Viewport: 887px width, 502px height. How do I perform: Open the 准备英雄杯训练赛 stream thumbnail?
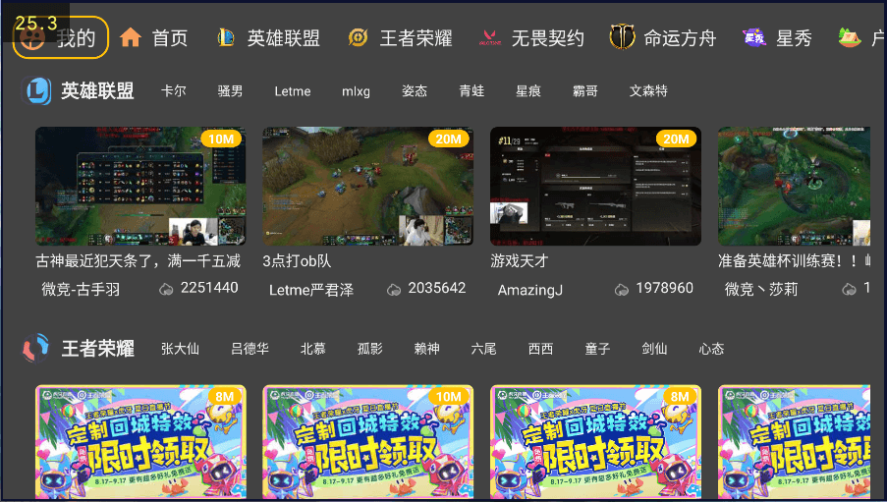795,187
